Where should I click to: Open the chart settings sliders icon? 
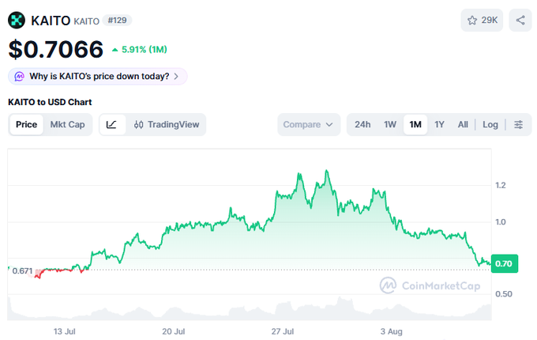519,124
